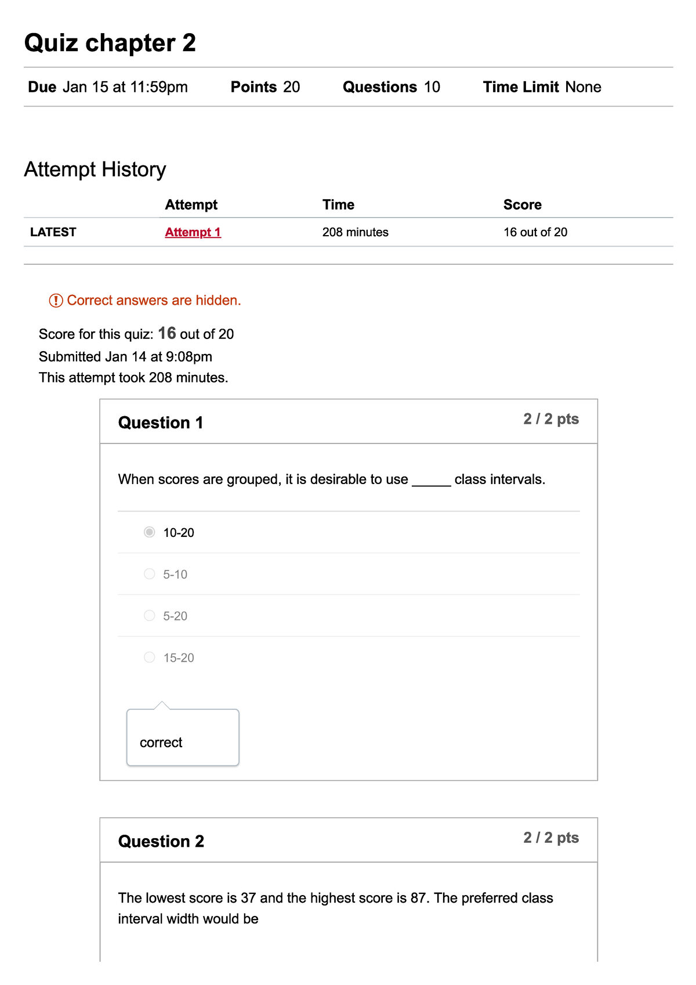Image resolution: width=696 pixels, height=985 pixels.
Task: Click the Time Limit None label
Action: (542, 87)
